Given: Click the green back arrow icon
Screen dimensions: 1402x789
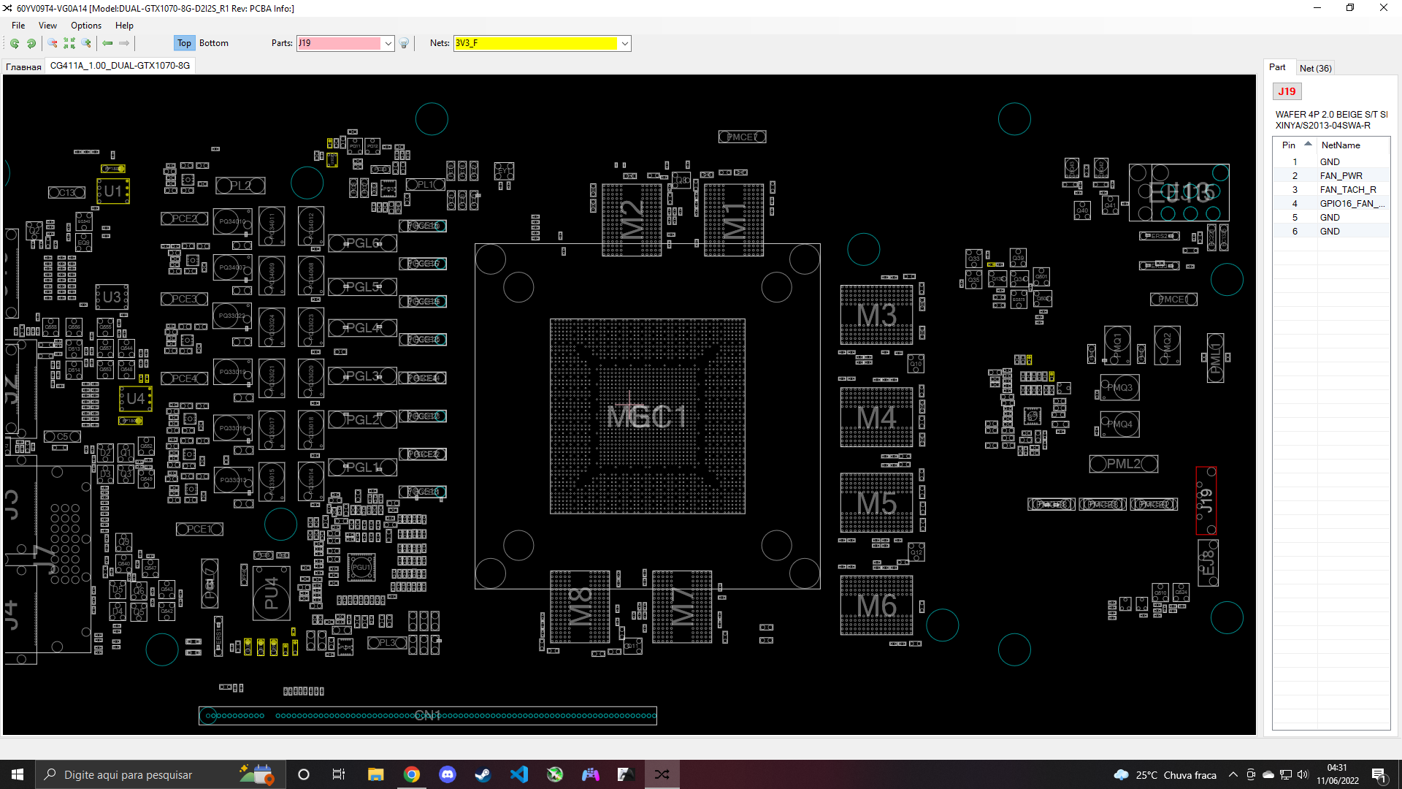Looking at the screenshot, I should 107,43.
